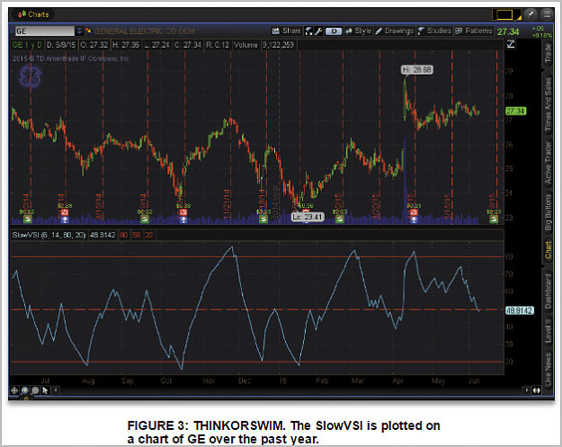Screen dimensions: 562x447
Task: Select the crosshair pan tool at bottom left
Action: pos(14,390)
